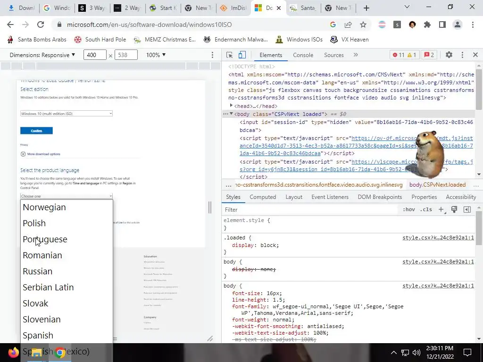Toggle the .cls class editor
This screenshot has height=362, width=483.
tap(426, 210)
